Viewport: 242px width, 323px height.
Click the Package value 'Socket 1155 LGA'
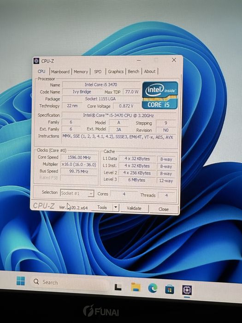pos(100,99)
